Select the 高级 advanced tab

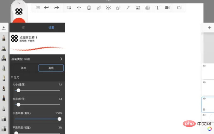[x=51, y=68]
